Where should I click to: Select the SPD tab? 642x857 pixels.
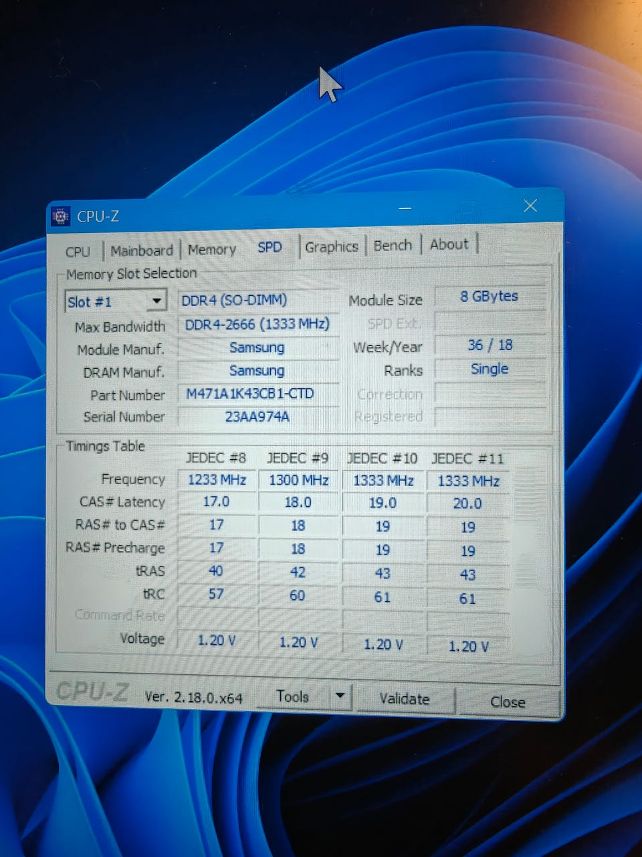(270, 247)
